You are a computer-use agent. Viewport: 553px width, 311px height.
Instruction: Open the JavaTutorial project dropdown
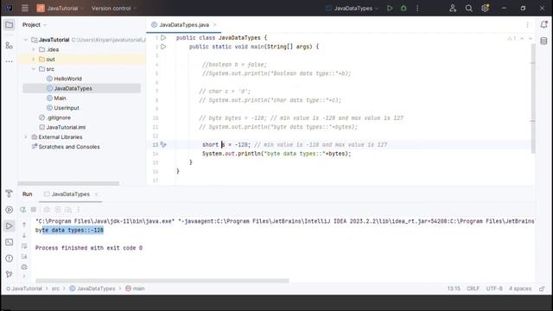tap(60, 8)
